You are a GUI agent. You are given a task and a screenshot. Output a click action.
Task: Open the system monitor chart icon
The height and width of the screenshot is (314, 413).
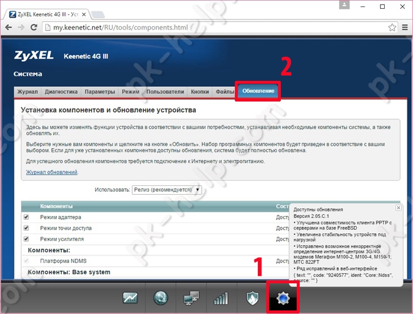point(130,298)
